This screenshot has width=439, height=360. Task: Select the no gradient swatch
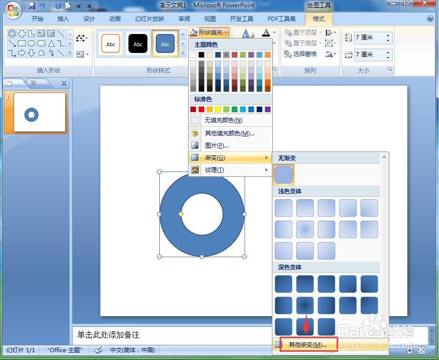(284, 174)
